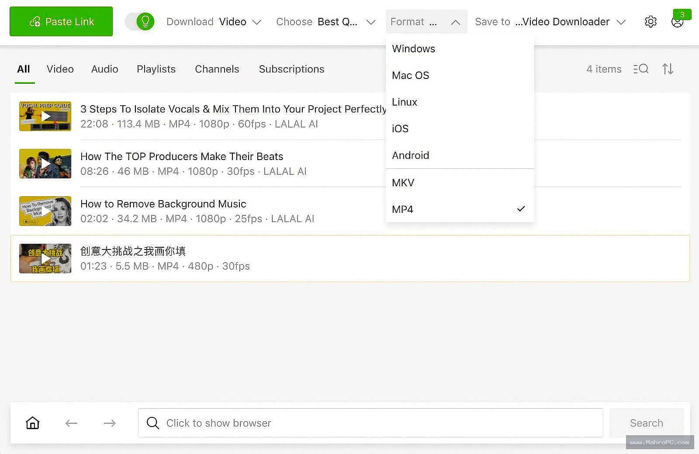Click the 4 items counter text

click(x=604, y=69)
